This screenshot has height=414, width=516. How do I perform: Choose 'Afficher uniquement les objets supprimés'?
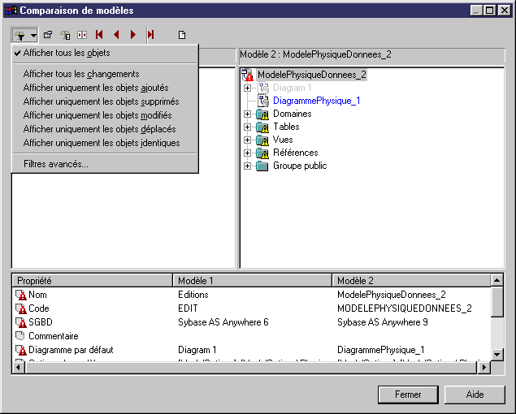101,101
